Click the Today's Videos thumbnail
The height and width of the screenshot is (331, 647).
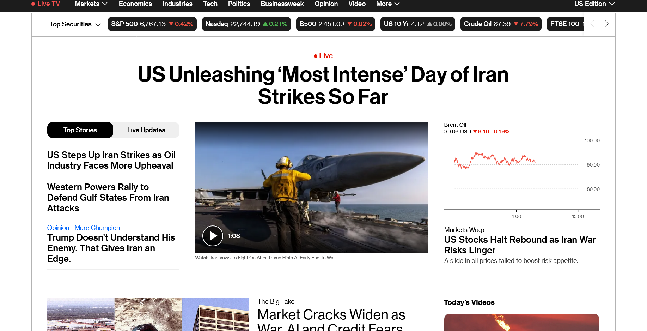pos(521,322)
